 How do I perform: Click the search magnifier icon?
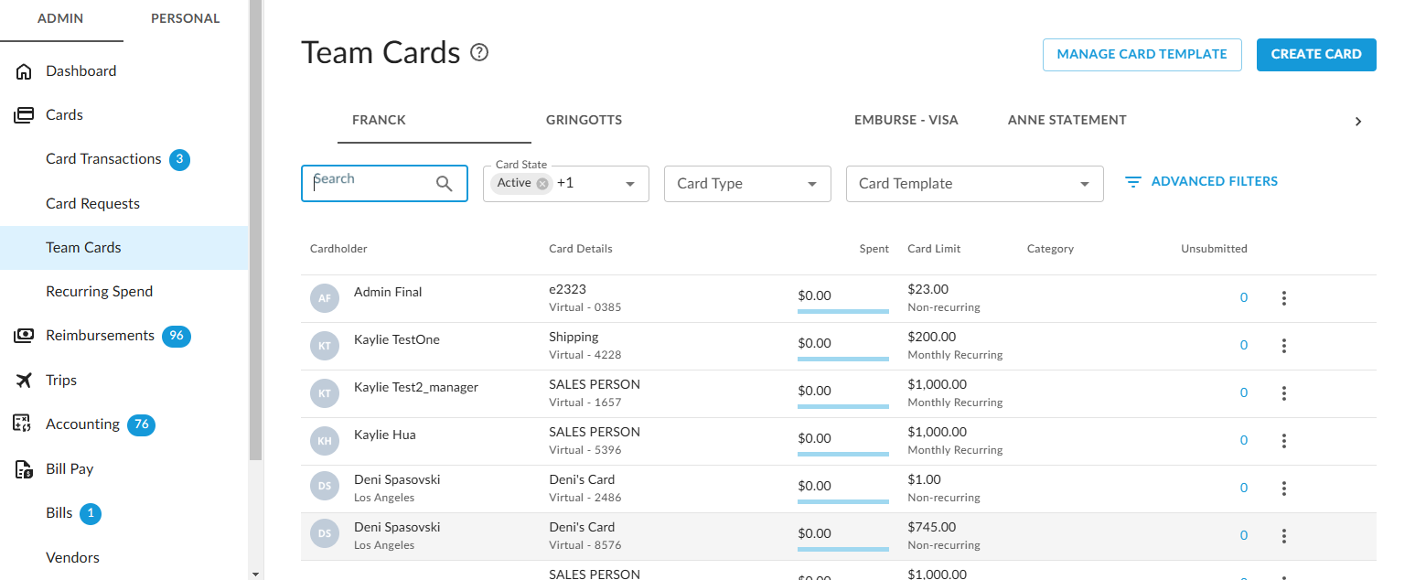click(445, 184)
